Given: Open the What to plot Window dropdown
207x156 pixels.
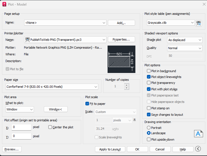Looking at the screenshot, I should click(x=20, y=109).
